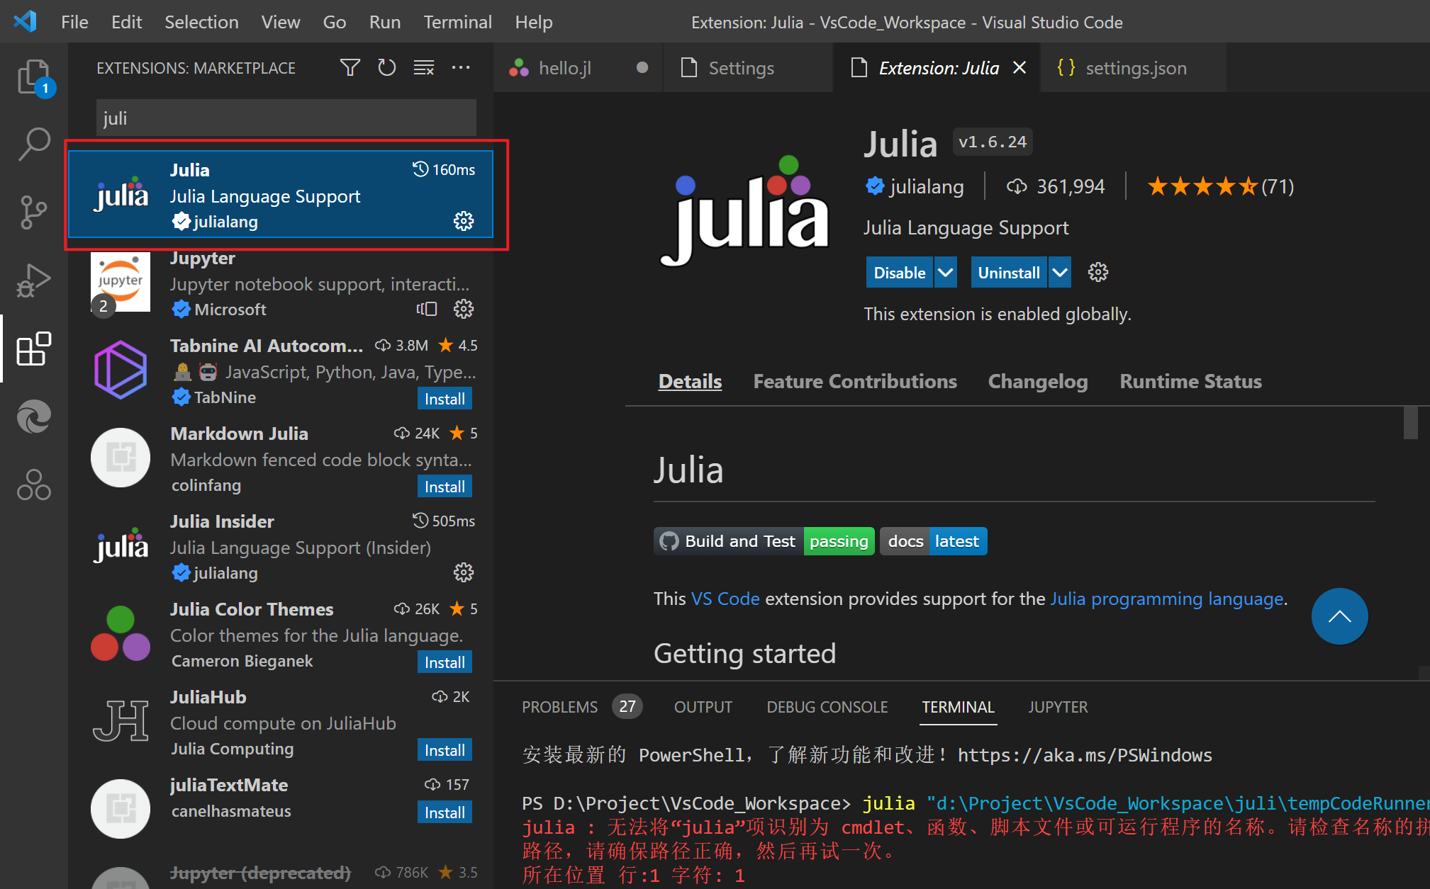Disable the Julia extension
1430x889 pixels.
coord(899,273)
